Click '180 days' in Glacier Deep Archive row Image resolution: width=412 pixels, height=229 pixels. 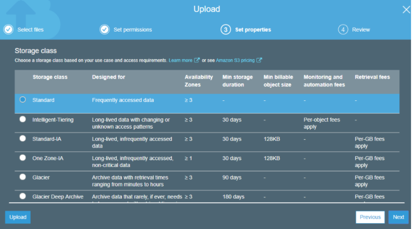tap(233, 196)
